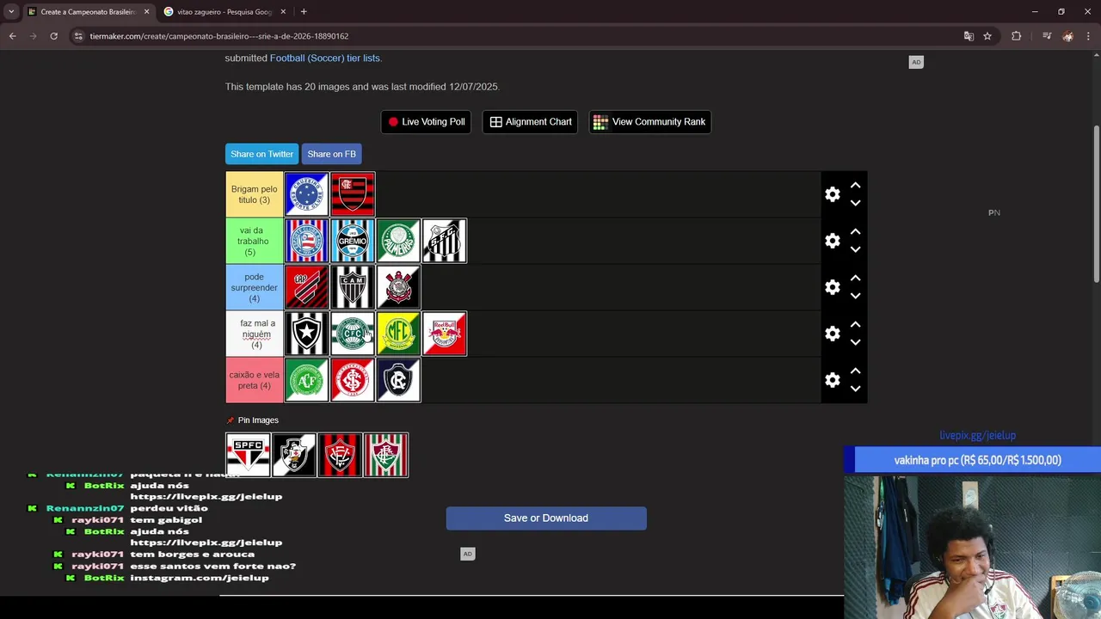The height and width of the screenshot is (619, 1101).
Task: Click the Athletico Paranaense logo
Action: pos(306,287)
